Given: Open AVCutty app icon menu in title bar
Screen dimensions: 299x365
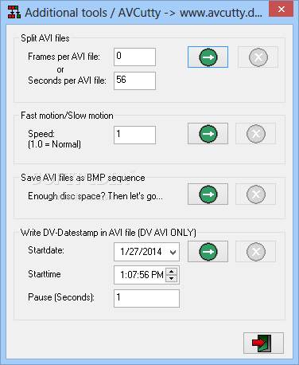Looking at the screenshot, I should point(14,12).
